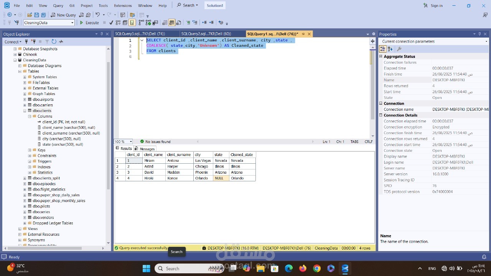This screenshot has height=276, width=491.
Task: Save the current query file
Action: (36, 15)
